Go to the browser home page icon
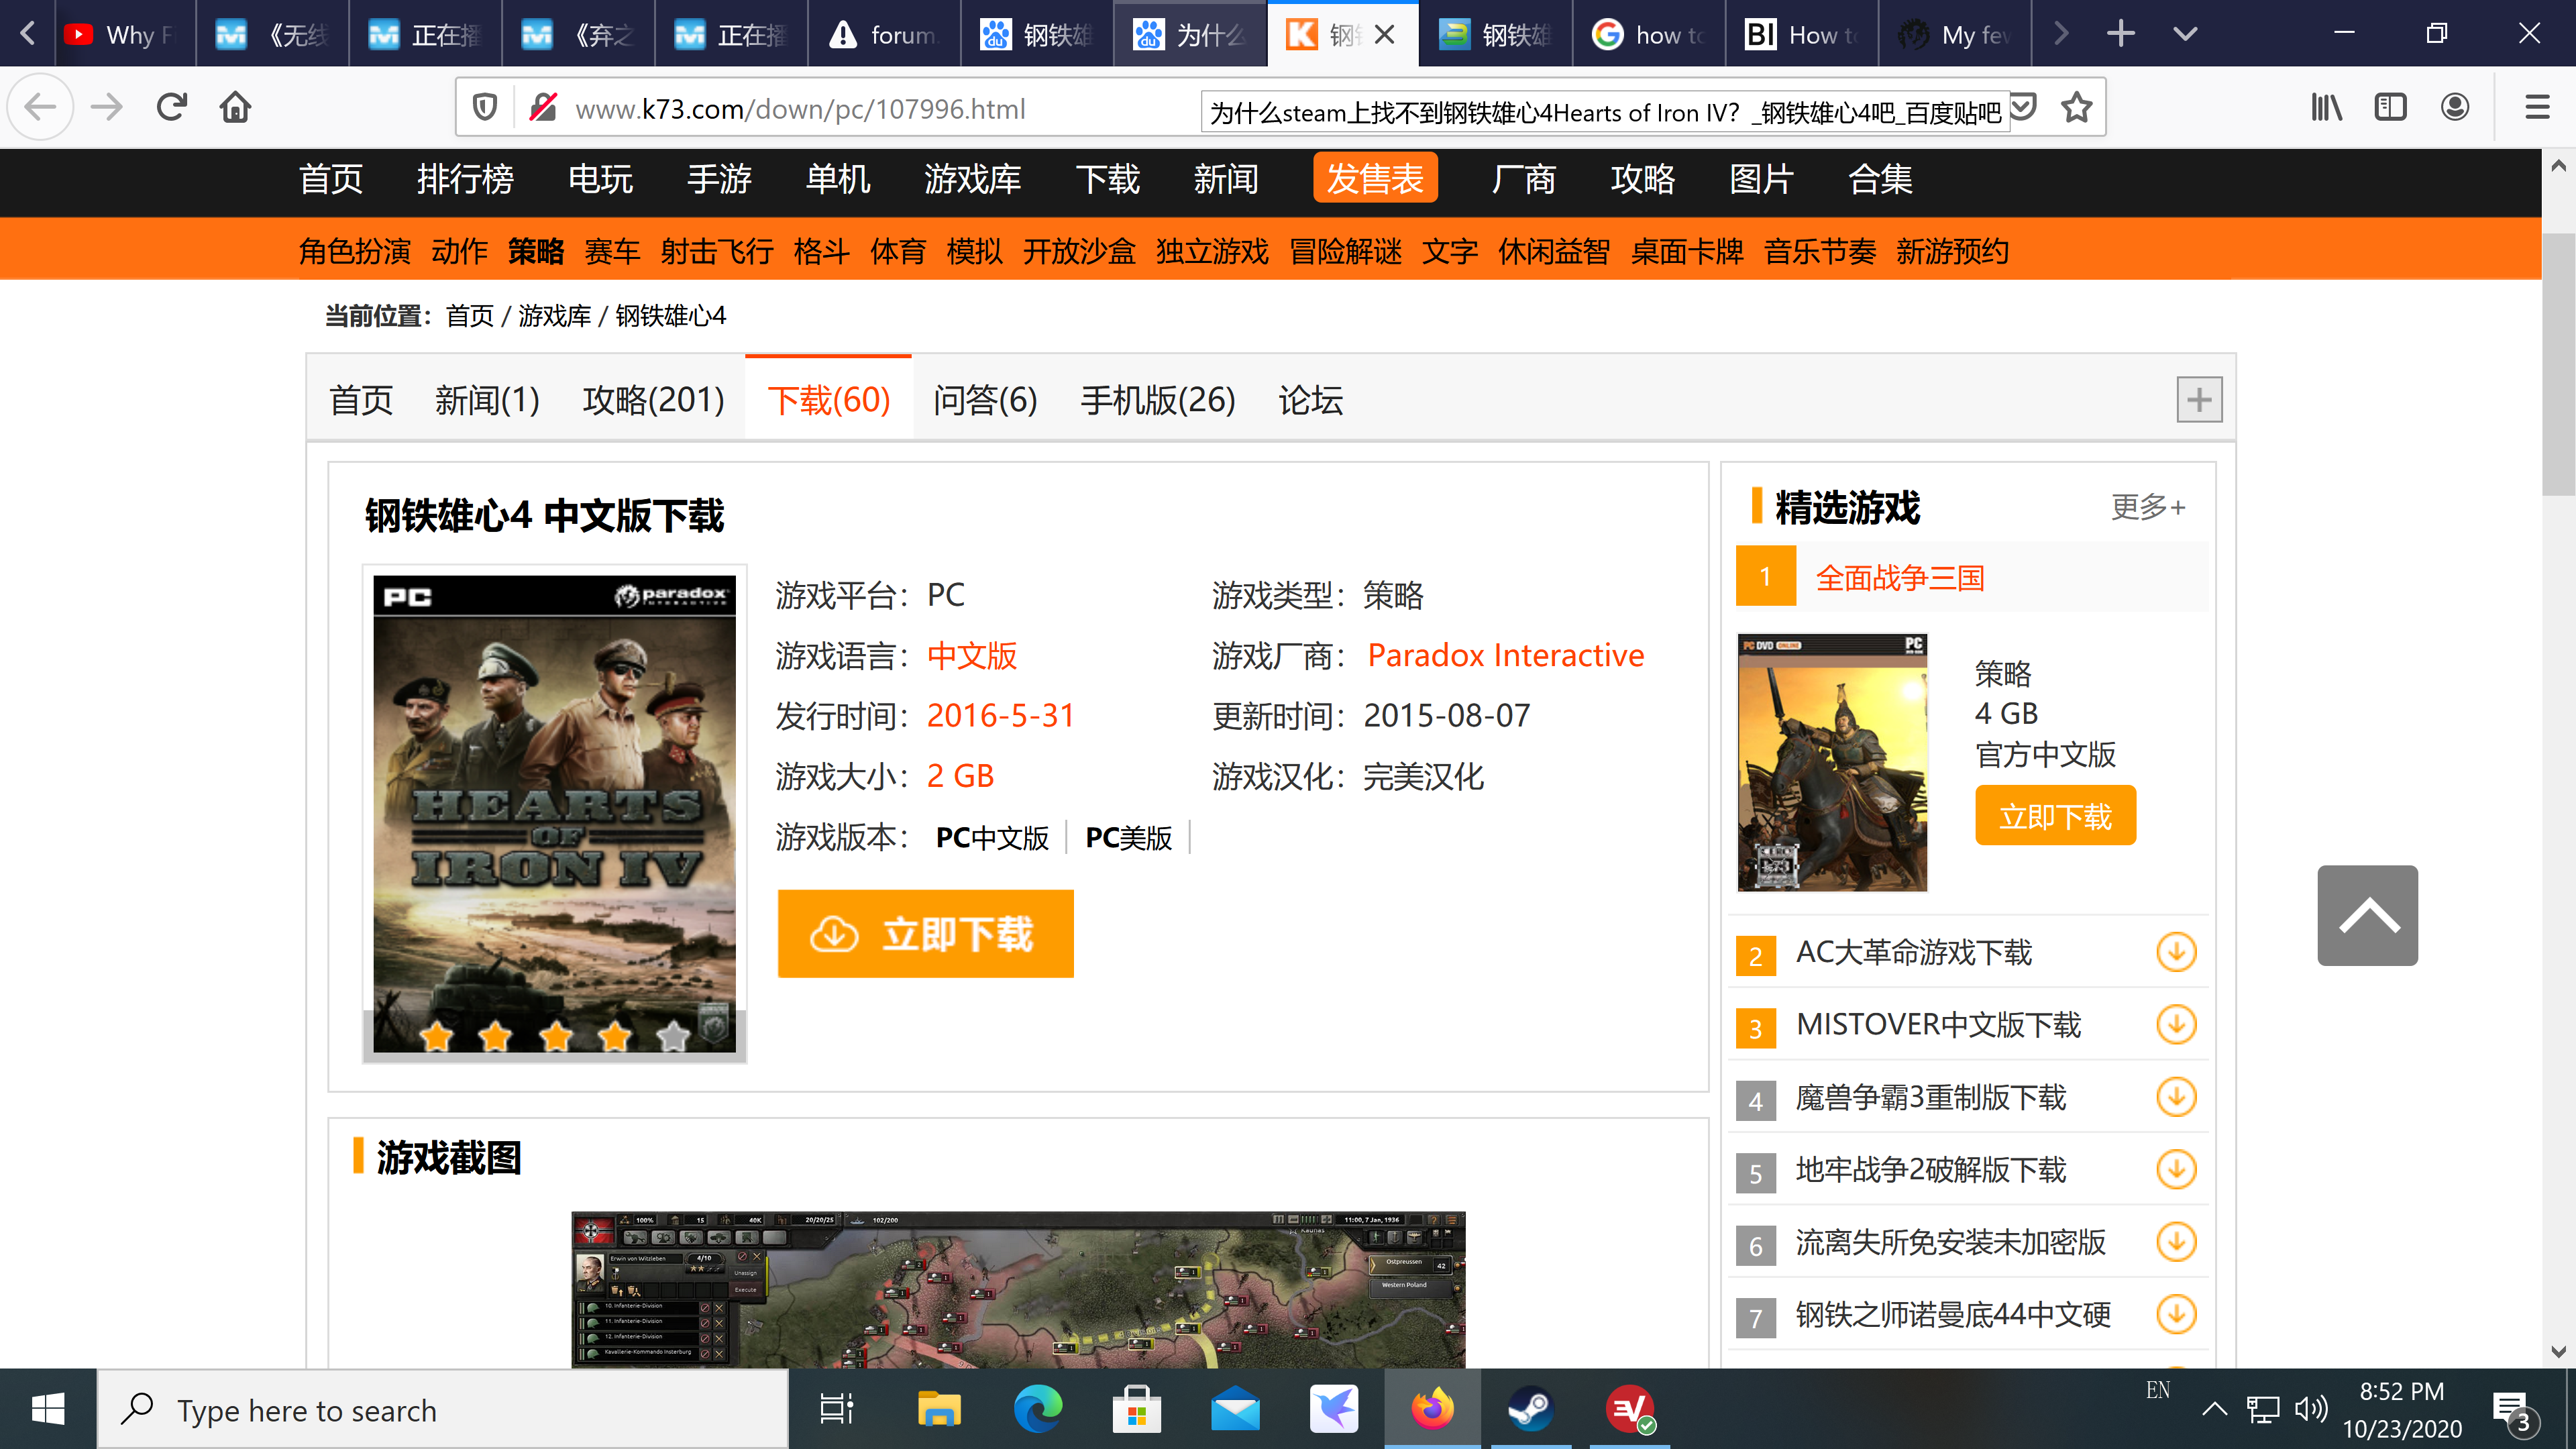2576x1449 pixels. (x=235, y=107)
